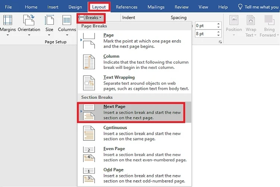Expand the Breaks dropdown button
This screenshot has height=187, width=280.
tap(91, 18)
